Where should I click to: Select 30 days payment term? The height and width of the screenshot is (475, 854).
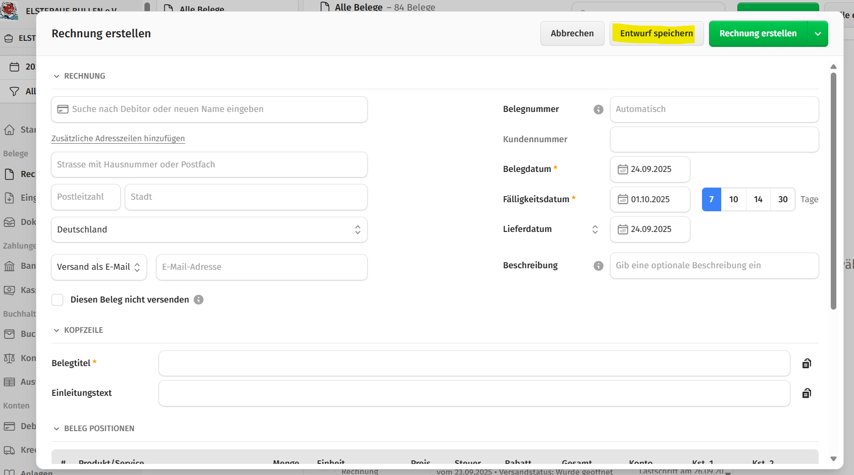(x=782, y=199)
